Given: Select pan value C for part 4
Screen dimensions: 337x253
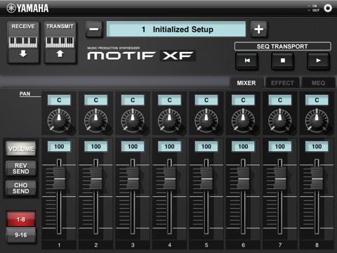Looking at the screenshot, I should [x=169, y=100].
